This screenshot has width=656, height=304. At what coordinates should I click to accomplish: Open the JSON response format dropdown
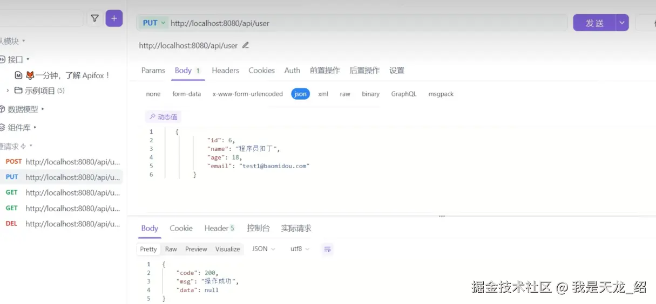click(x=263, y=249)
